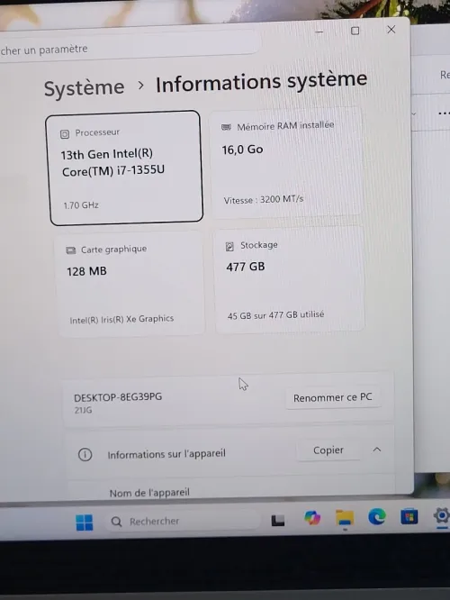Click the 1.70 GHz processor speed
The image size is (450, 600).
pos(81,205)
